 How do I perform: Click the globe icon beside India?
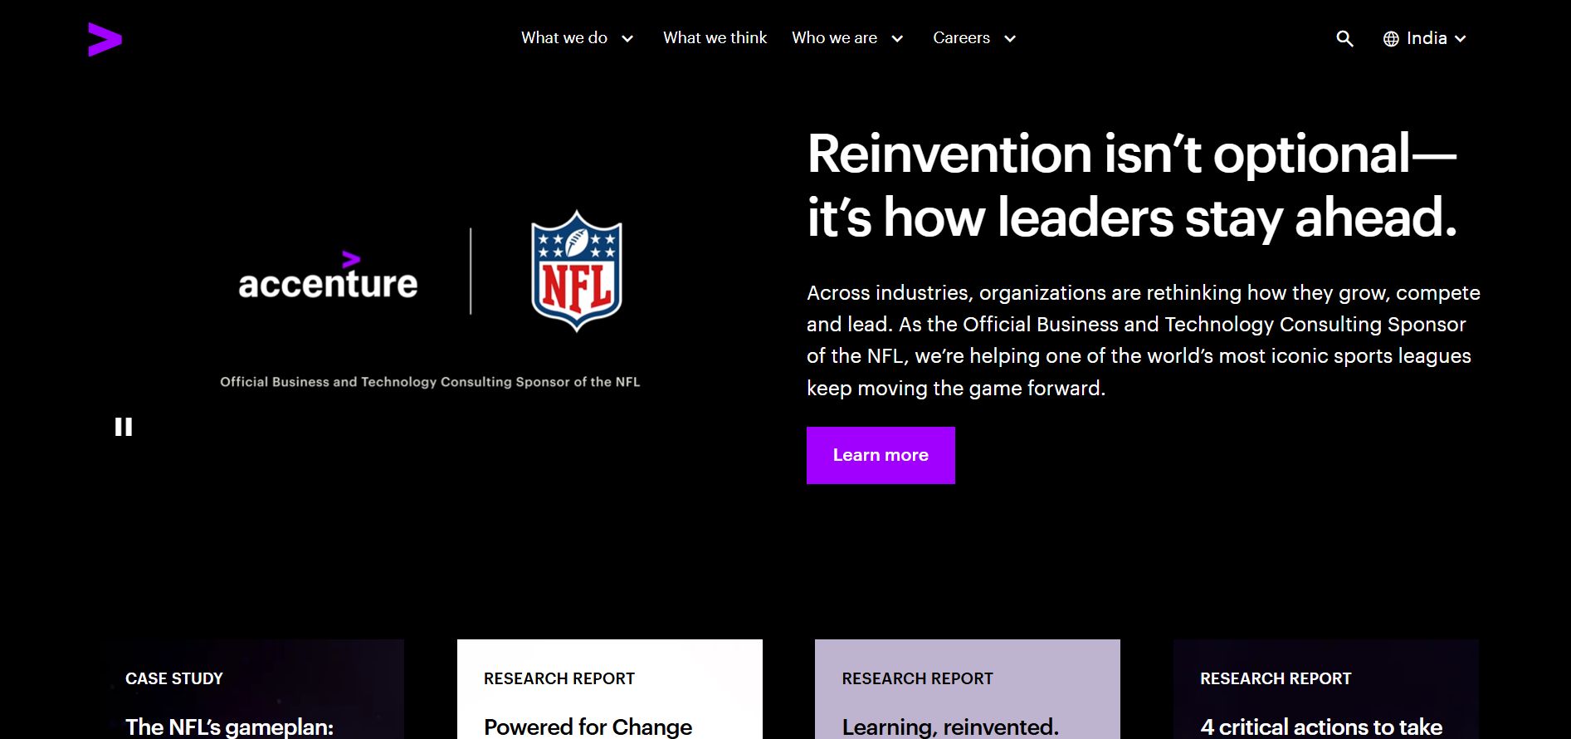(x=1391, y=39)
